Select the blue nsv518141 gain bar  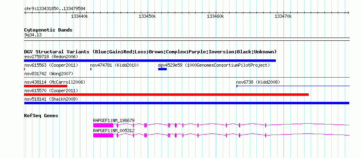187,103
